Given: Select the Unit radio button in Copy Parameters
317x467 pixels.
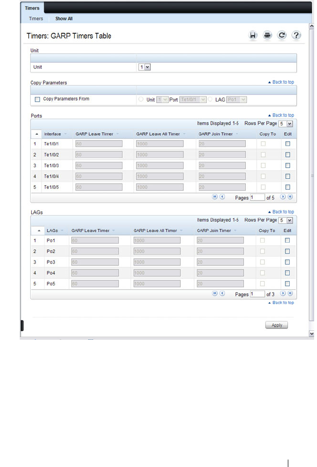Looking at the screenshot, I should click(x=141, y=99).
